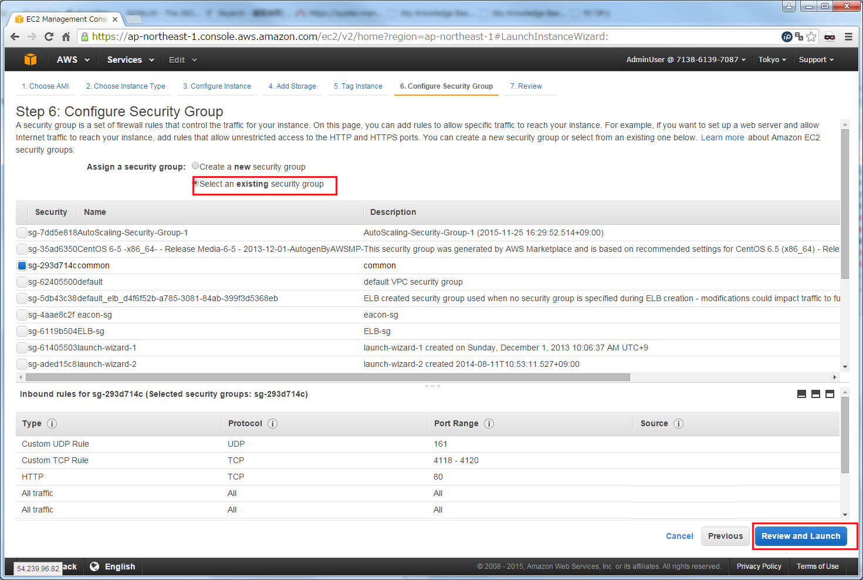Open the Edit dropdown
Viewport: 863px width, 580px height.
click(182, 60)
